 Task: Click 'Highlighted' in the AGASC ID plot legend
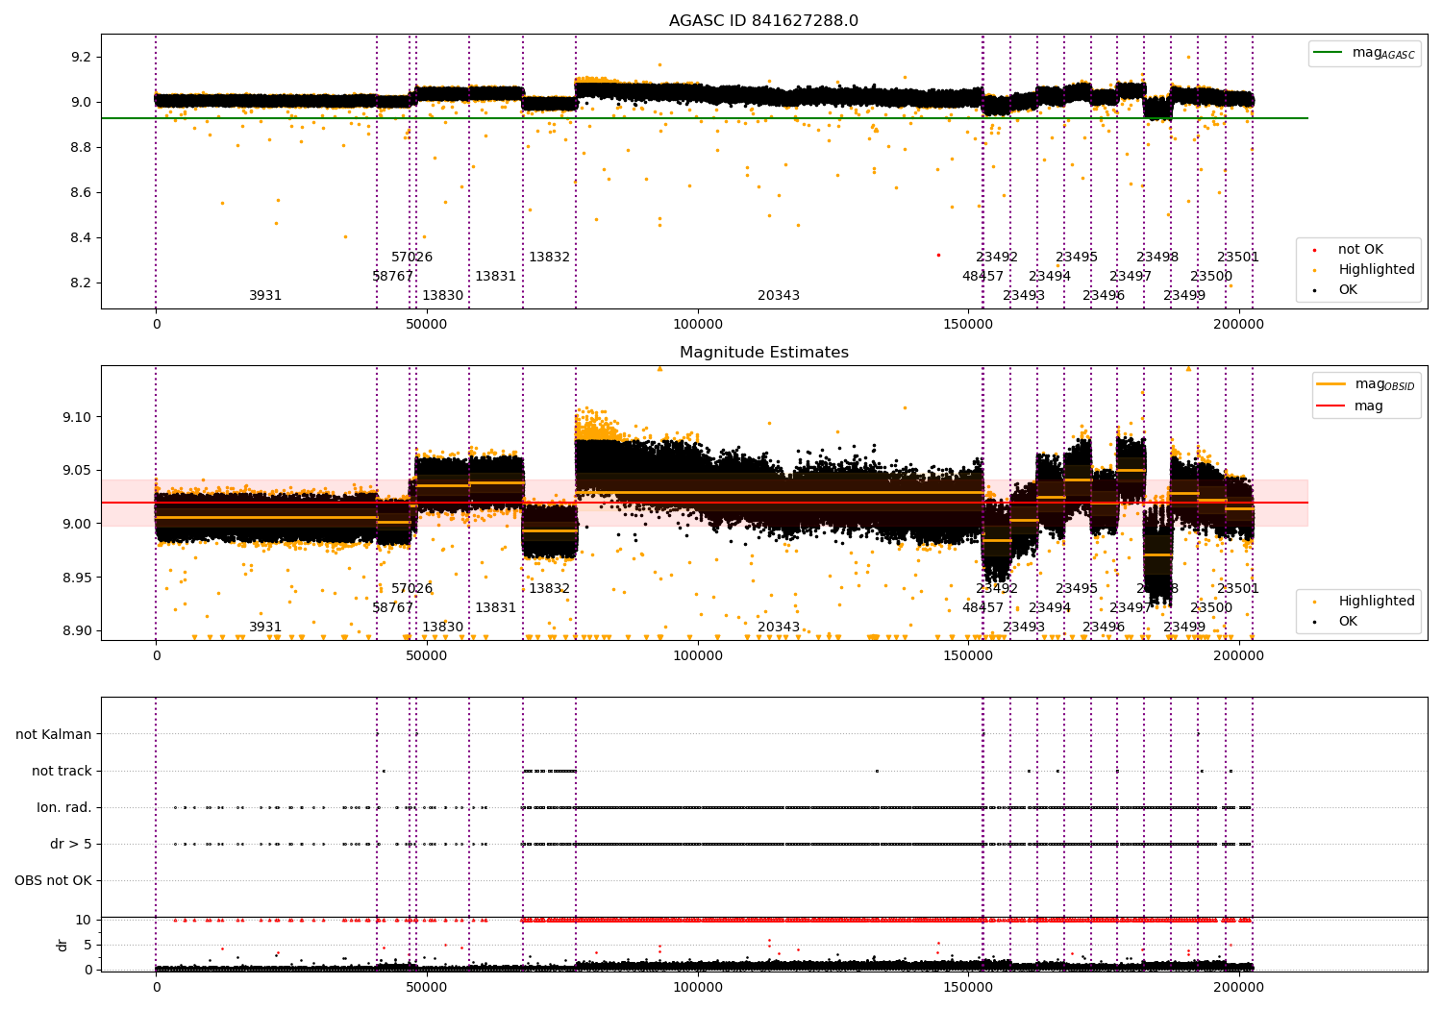(x=1376, y=270)
